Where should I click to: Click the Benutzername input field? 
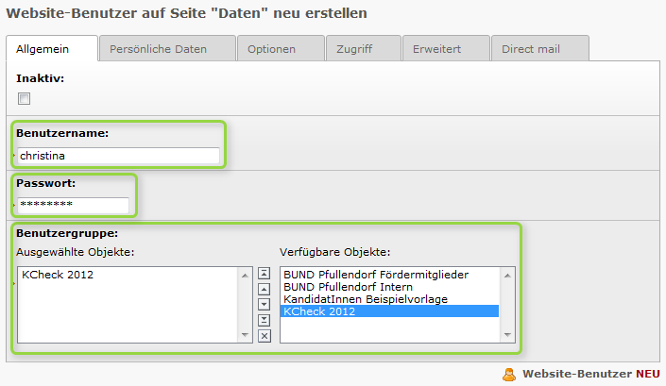point(118,156)
